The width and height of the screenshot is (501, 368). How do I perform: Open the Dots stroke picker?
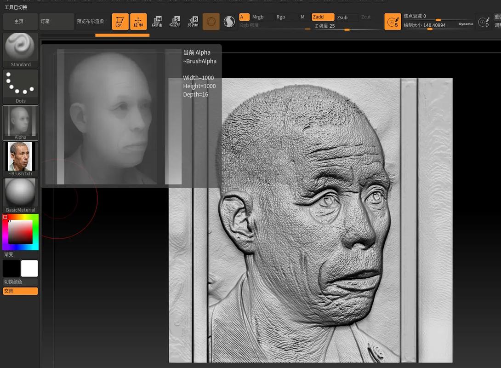point(20,86)
